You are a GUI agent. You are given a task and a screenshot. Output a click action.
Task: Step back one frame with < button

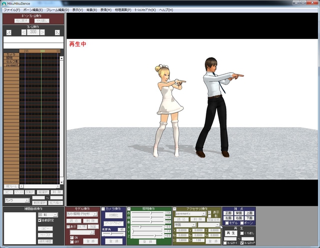23,32
